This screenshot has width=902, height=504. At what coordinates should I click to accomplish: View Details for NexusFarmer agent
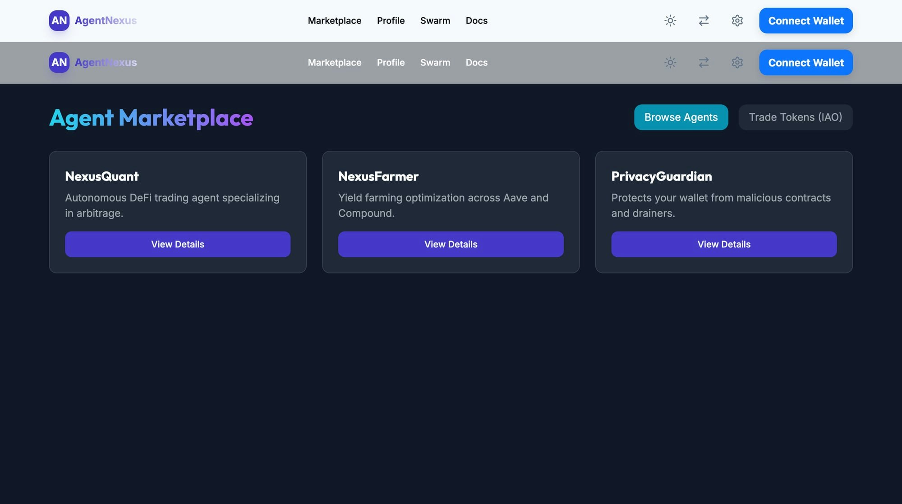(451, 244)
